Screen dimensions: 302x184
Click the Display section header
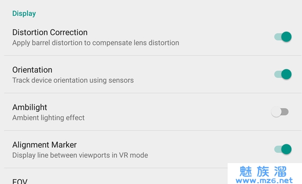tap(24, 13)
